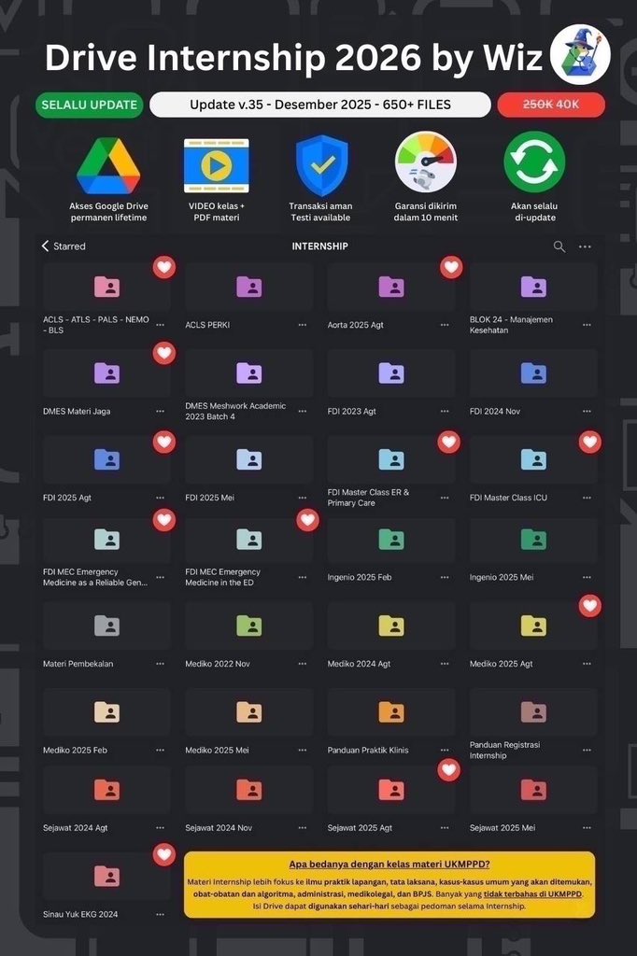Open more options for Sejawat 2025 Mei
This screenshot has width=637, height=956.
click(x=587, y=828)
